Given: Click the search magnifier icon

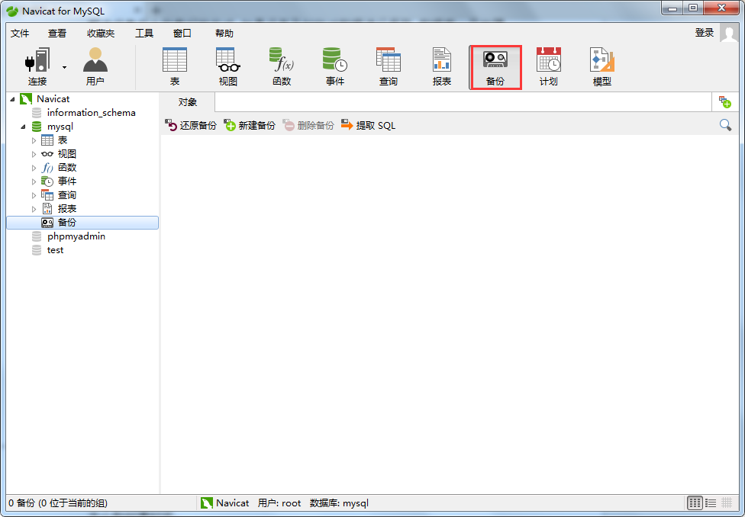Looking at the screenshot, I should (x=725, y=125).
